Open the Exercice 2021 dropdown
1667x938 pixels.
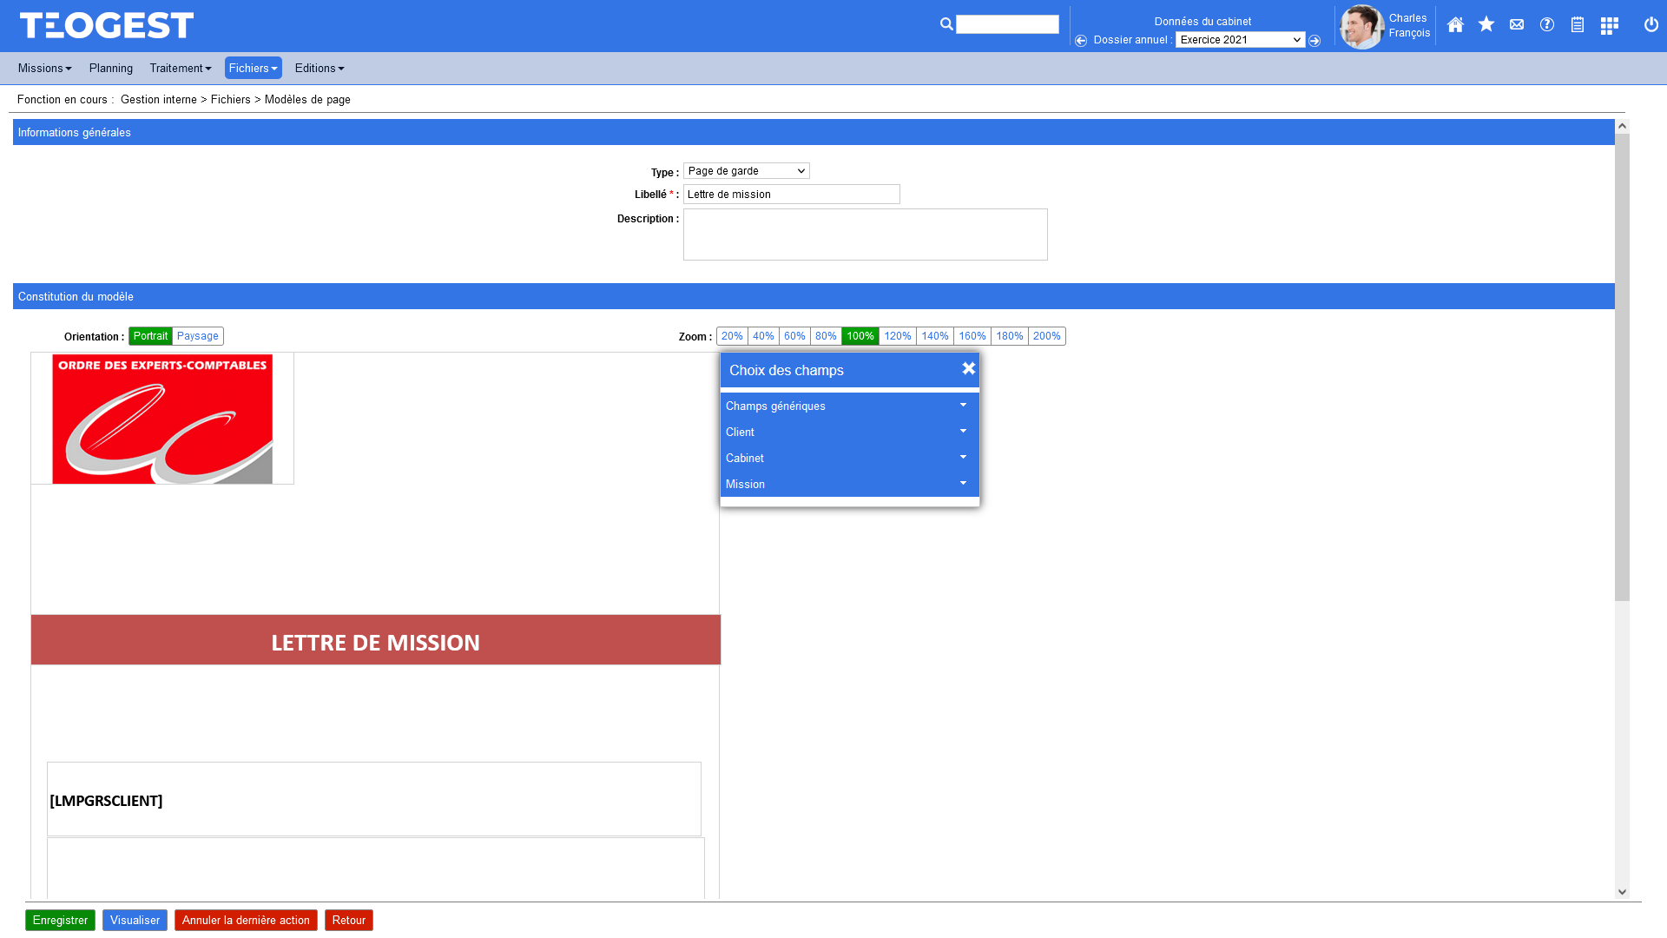(1239, 40)
